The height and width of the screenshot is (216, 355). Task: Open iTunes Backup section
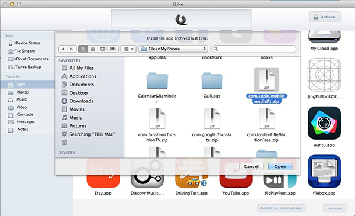point(24,67)
